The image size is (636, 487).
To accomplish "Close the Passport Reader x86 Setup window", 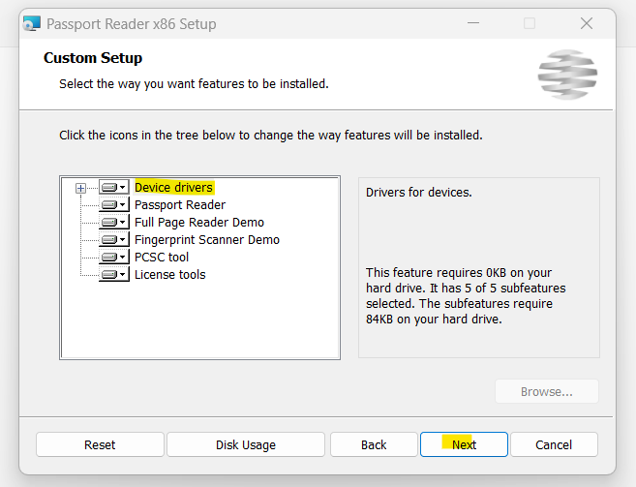I will [587, 23].
